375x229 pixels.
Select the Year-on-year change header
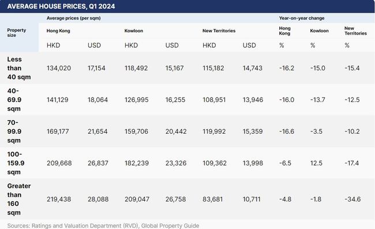[x=302, y=18]
